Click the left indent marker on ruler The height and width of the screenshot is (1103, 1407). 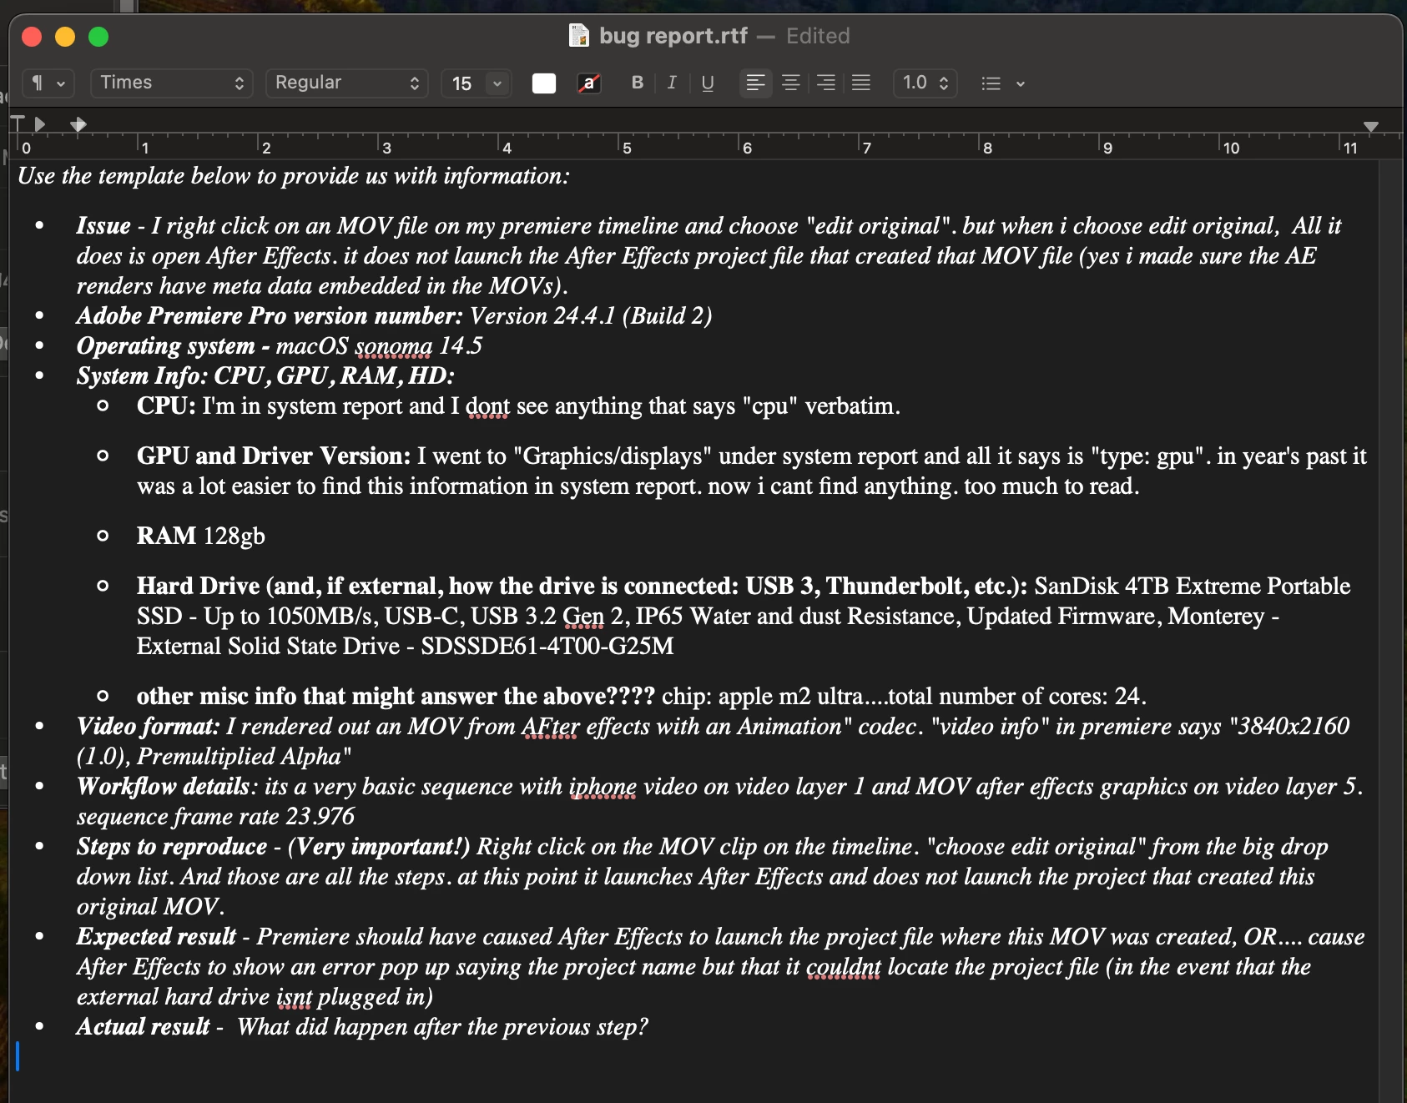78,124
